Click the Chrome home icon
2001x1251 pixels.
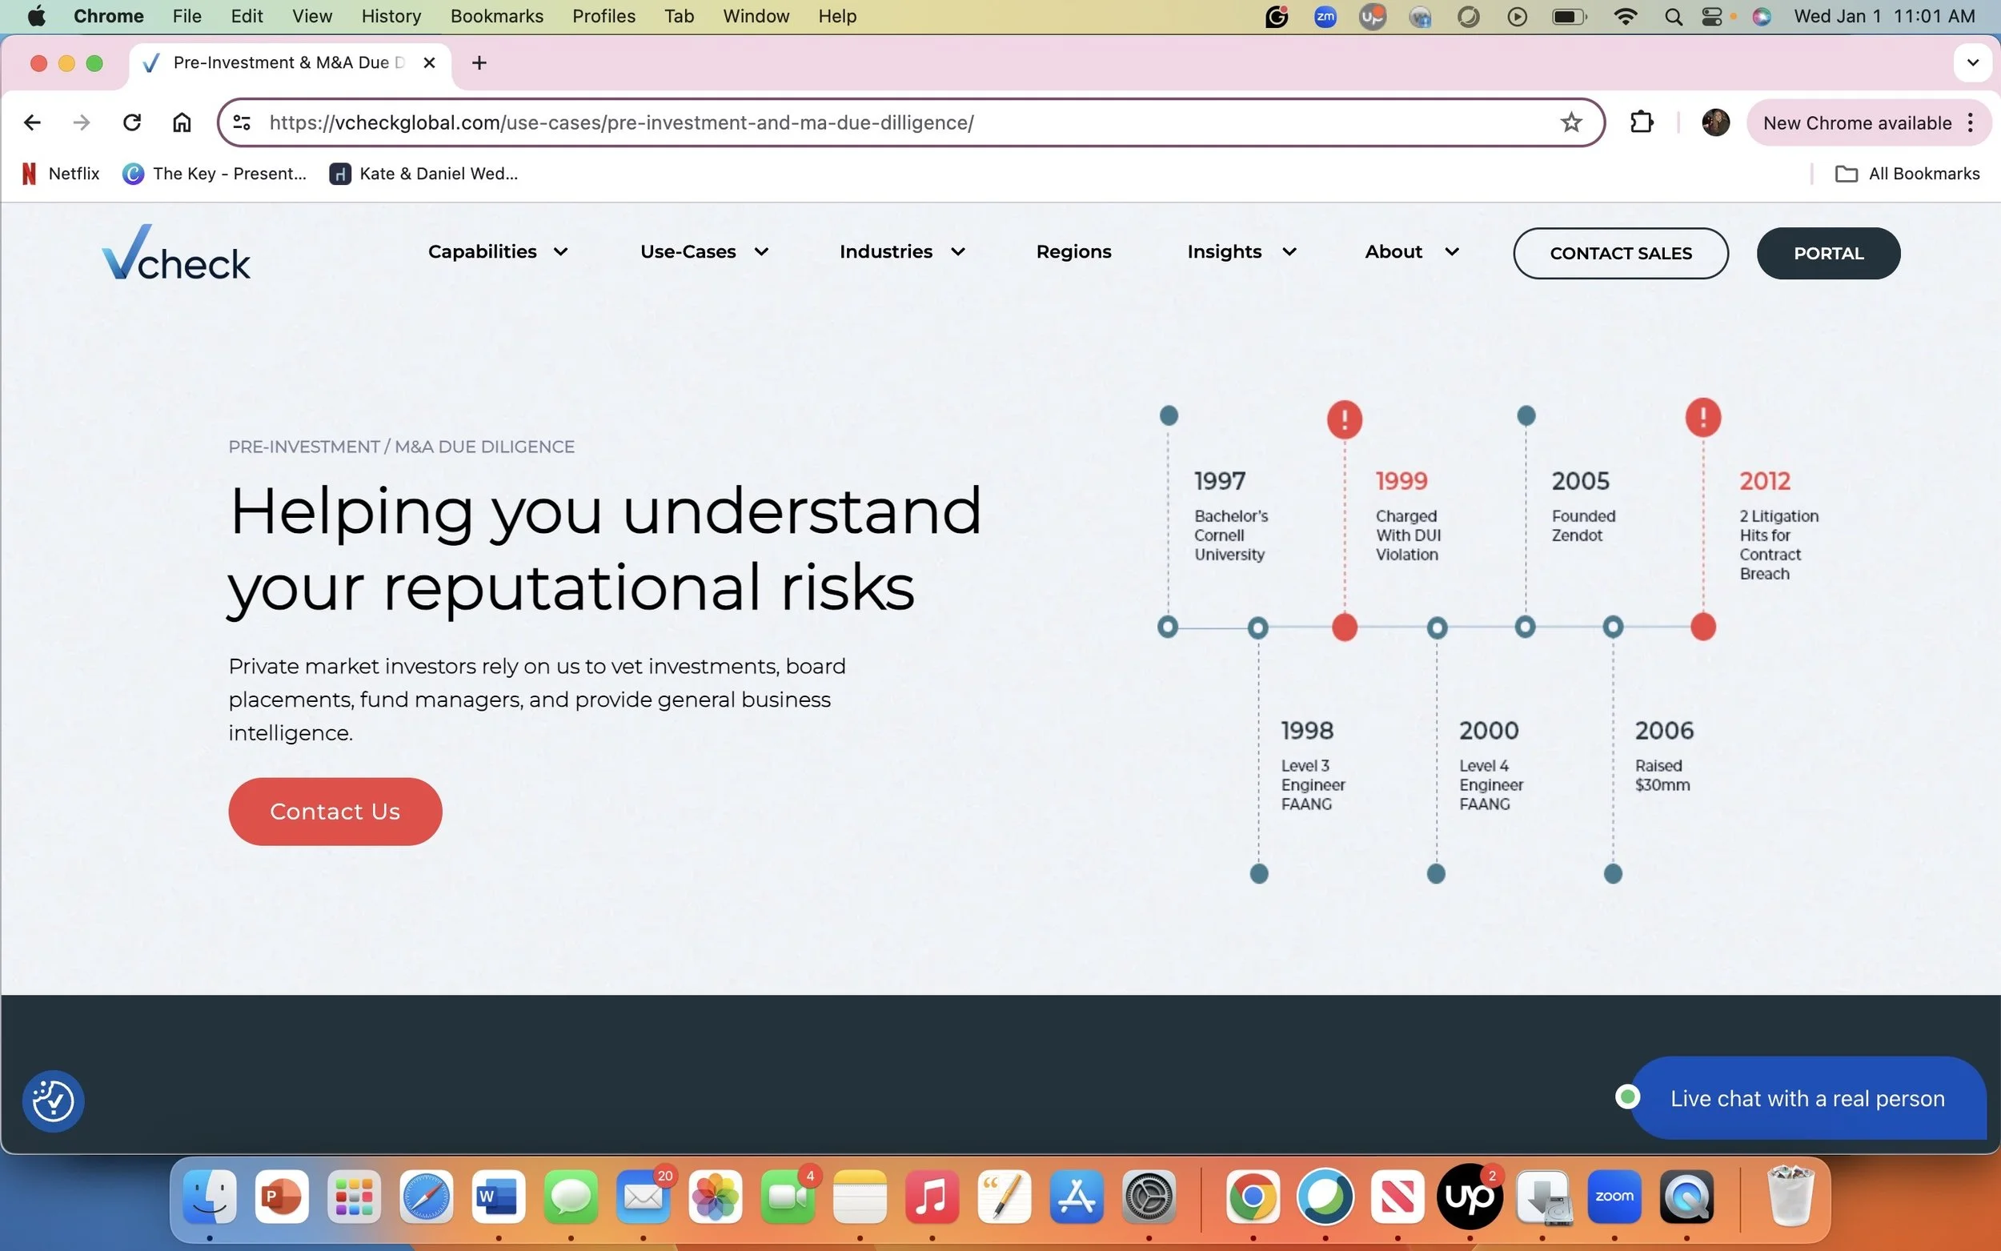[x=182, y=122]
